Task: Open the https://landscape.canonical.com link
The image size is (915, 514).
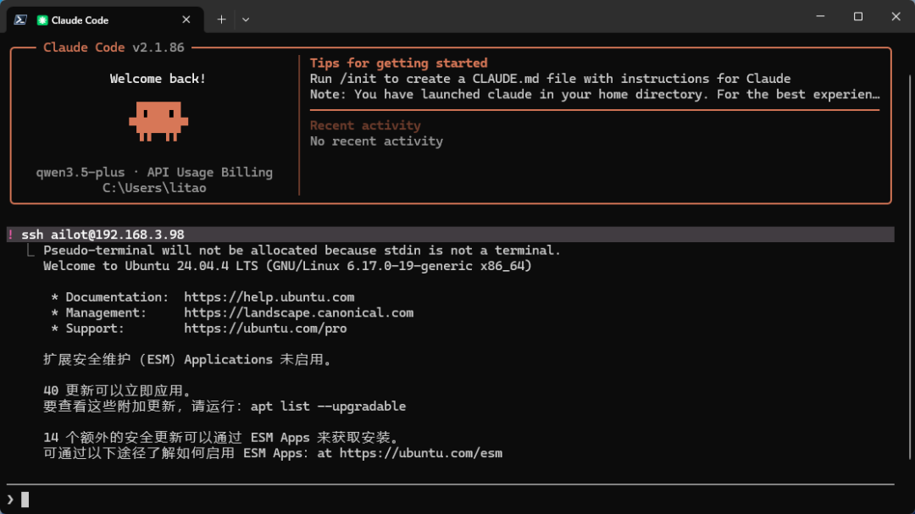Action: [x=299, y=312]
